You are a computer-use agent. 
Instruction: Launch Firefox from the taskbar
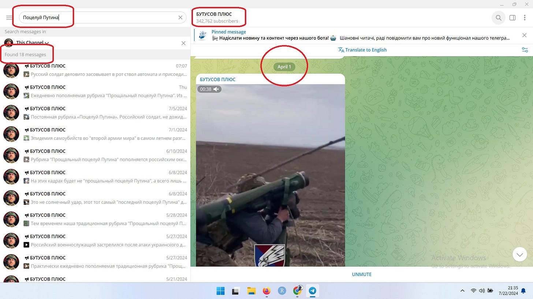[266, 291]
